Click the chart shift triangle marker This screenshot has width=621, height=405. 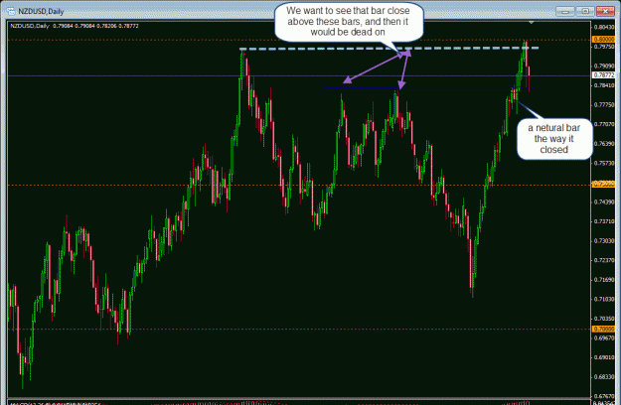tap(532, 23)
